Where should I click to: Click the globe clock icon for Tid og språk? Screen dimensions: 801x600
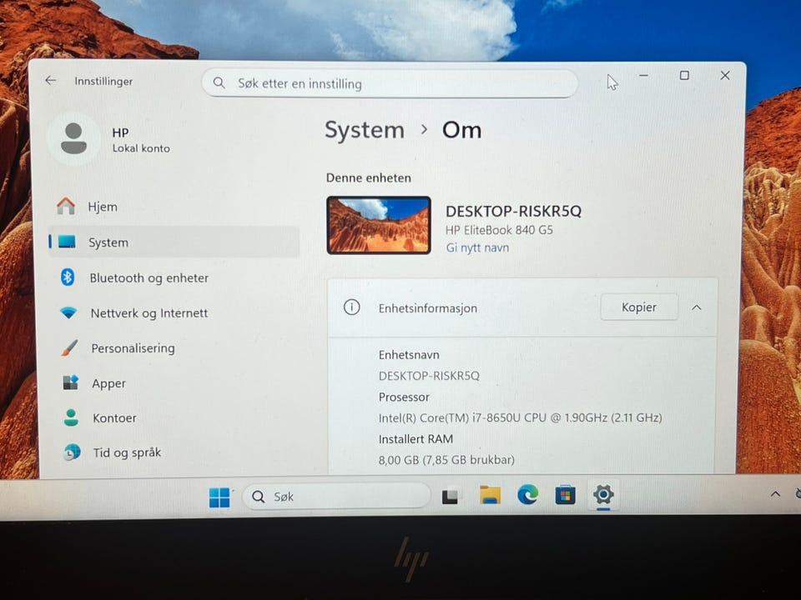tap(72, 452)
